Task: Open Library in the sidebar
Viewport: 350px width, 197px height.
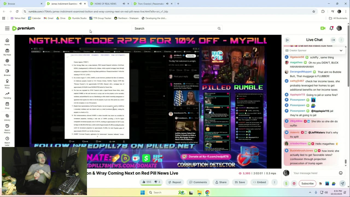Action: [x=7, y=117]
